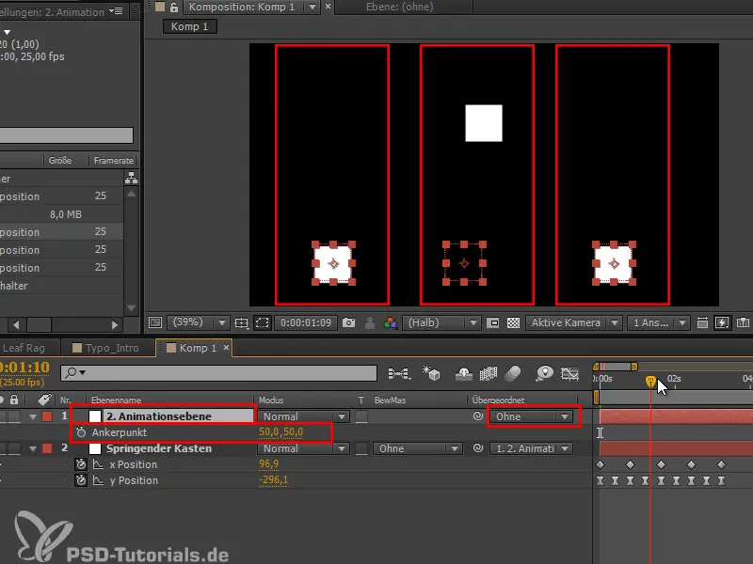Toggle the transparency grid checkerboard icon

(x=513, y=322)
